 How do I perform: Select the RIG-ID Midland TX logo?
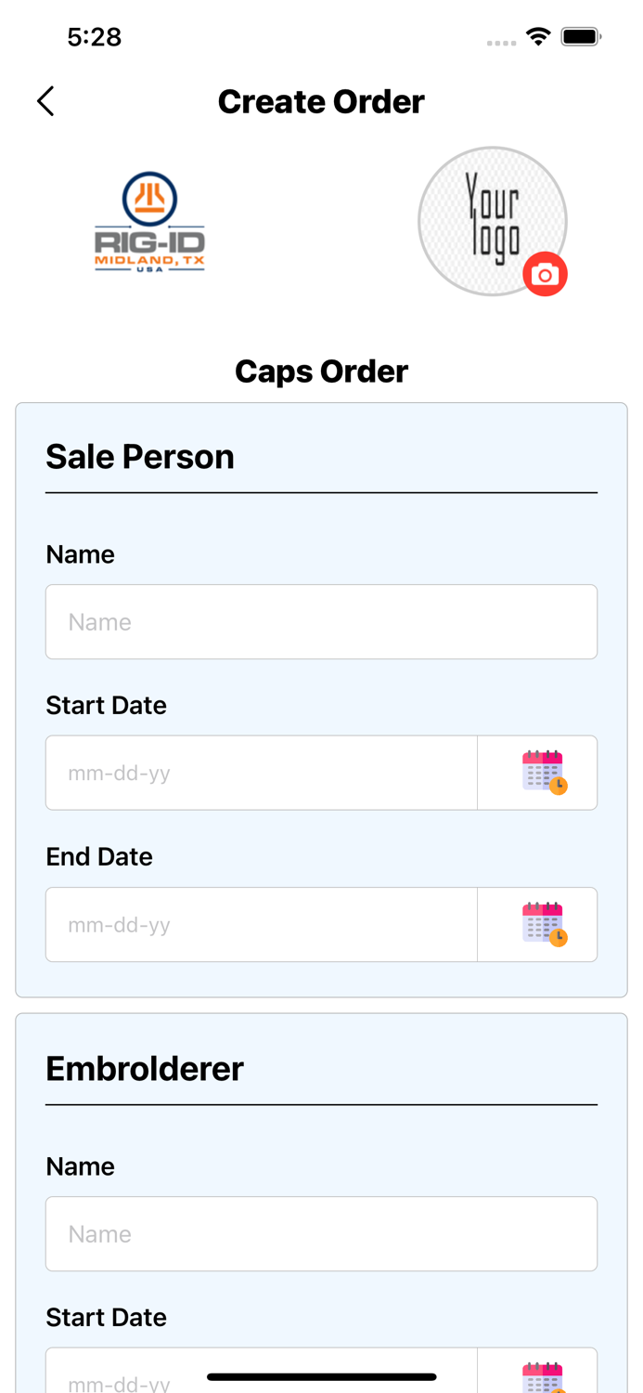[x=149, y=221]
